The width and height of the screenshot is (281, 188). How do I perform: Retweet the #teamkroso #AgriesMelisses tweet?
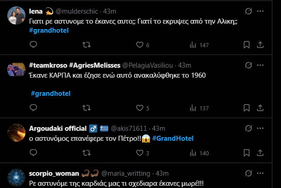[85, 108]
